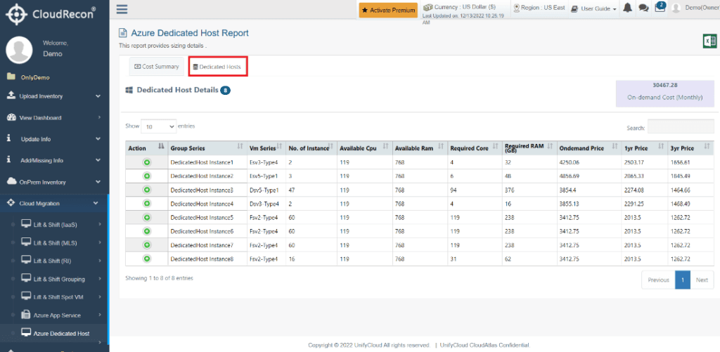Expand row DedicatedHost Instance6 green plus

pos(147,231)
